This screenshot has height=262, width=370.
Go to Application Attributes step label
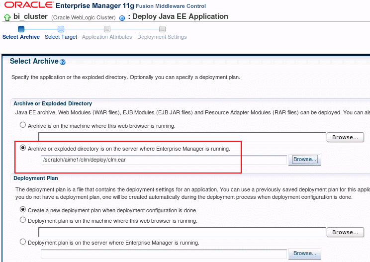coord(107,37)
